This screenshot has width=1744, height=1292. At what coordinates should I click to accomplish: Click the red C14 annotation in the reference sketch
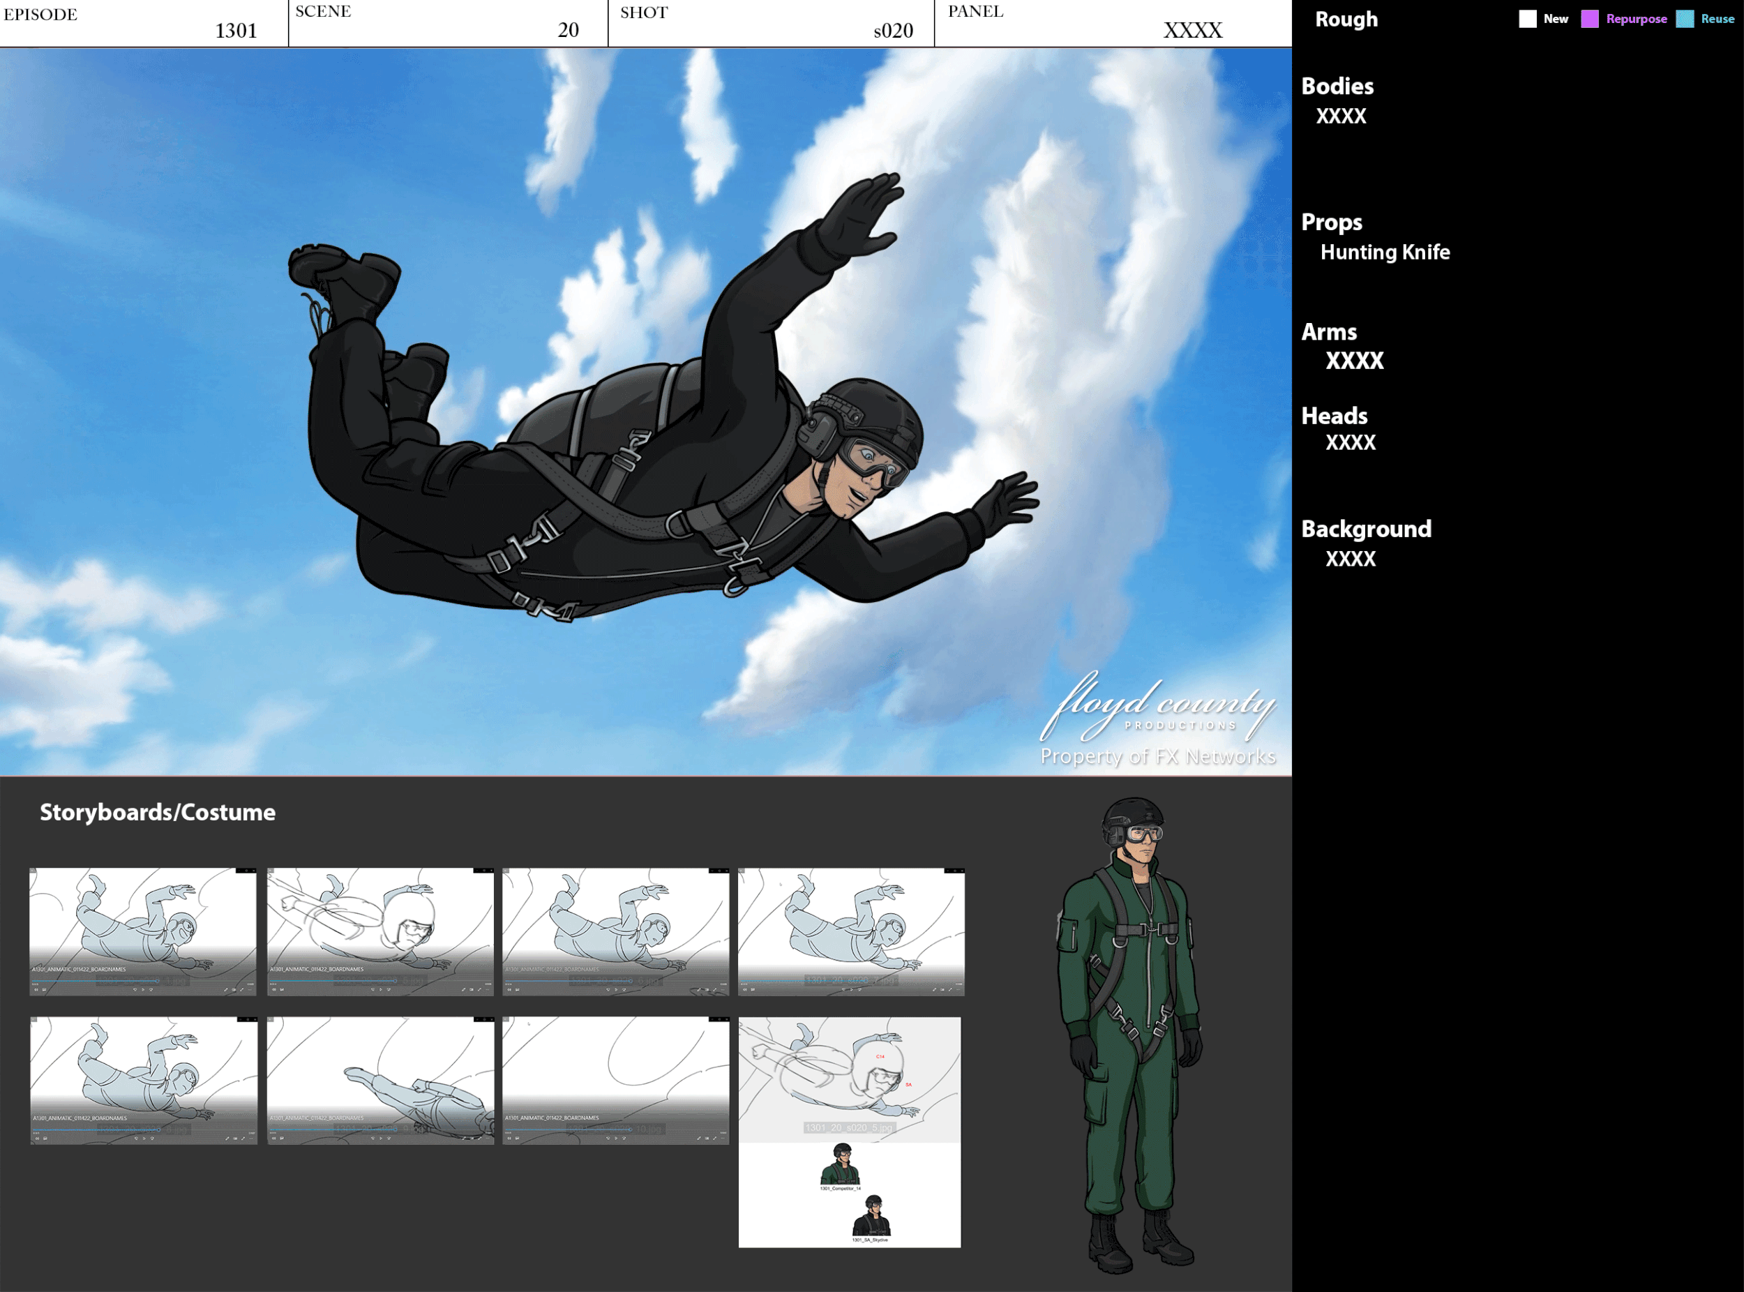880,1057
